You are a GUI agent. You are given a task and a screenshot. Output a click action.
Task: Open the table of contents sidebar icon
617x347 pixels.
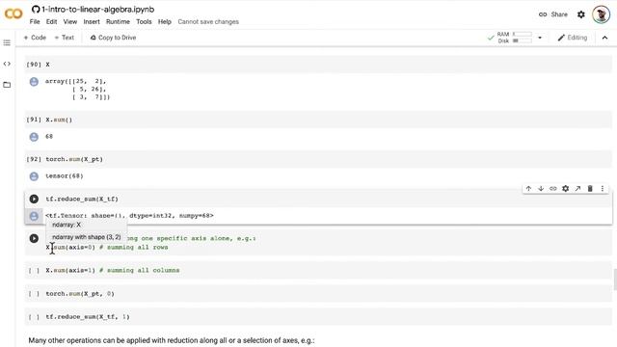coord(7,42)
